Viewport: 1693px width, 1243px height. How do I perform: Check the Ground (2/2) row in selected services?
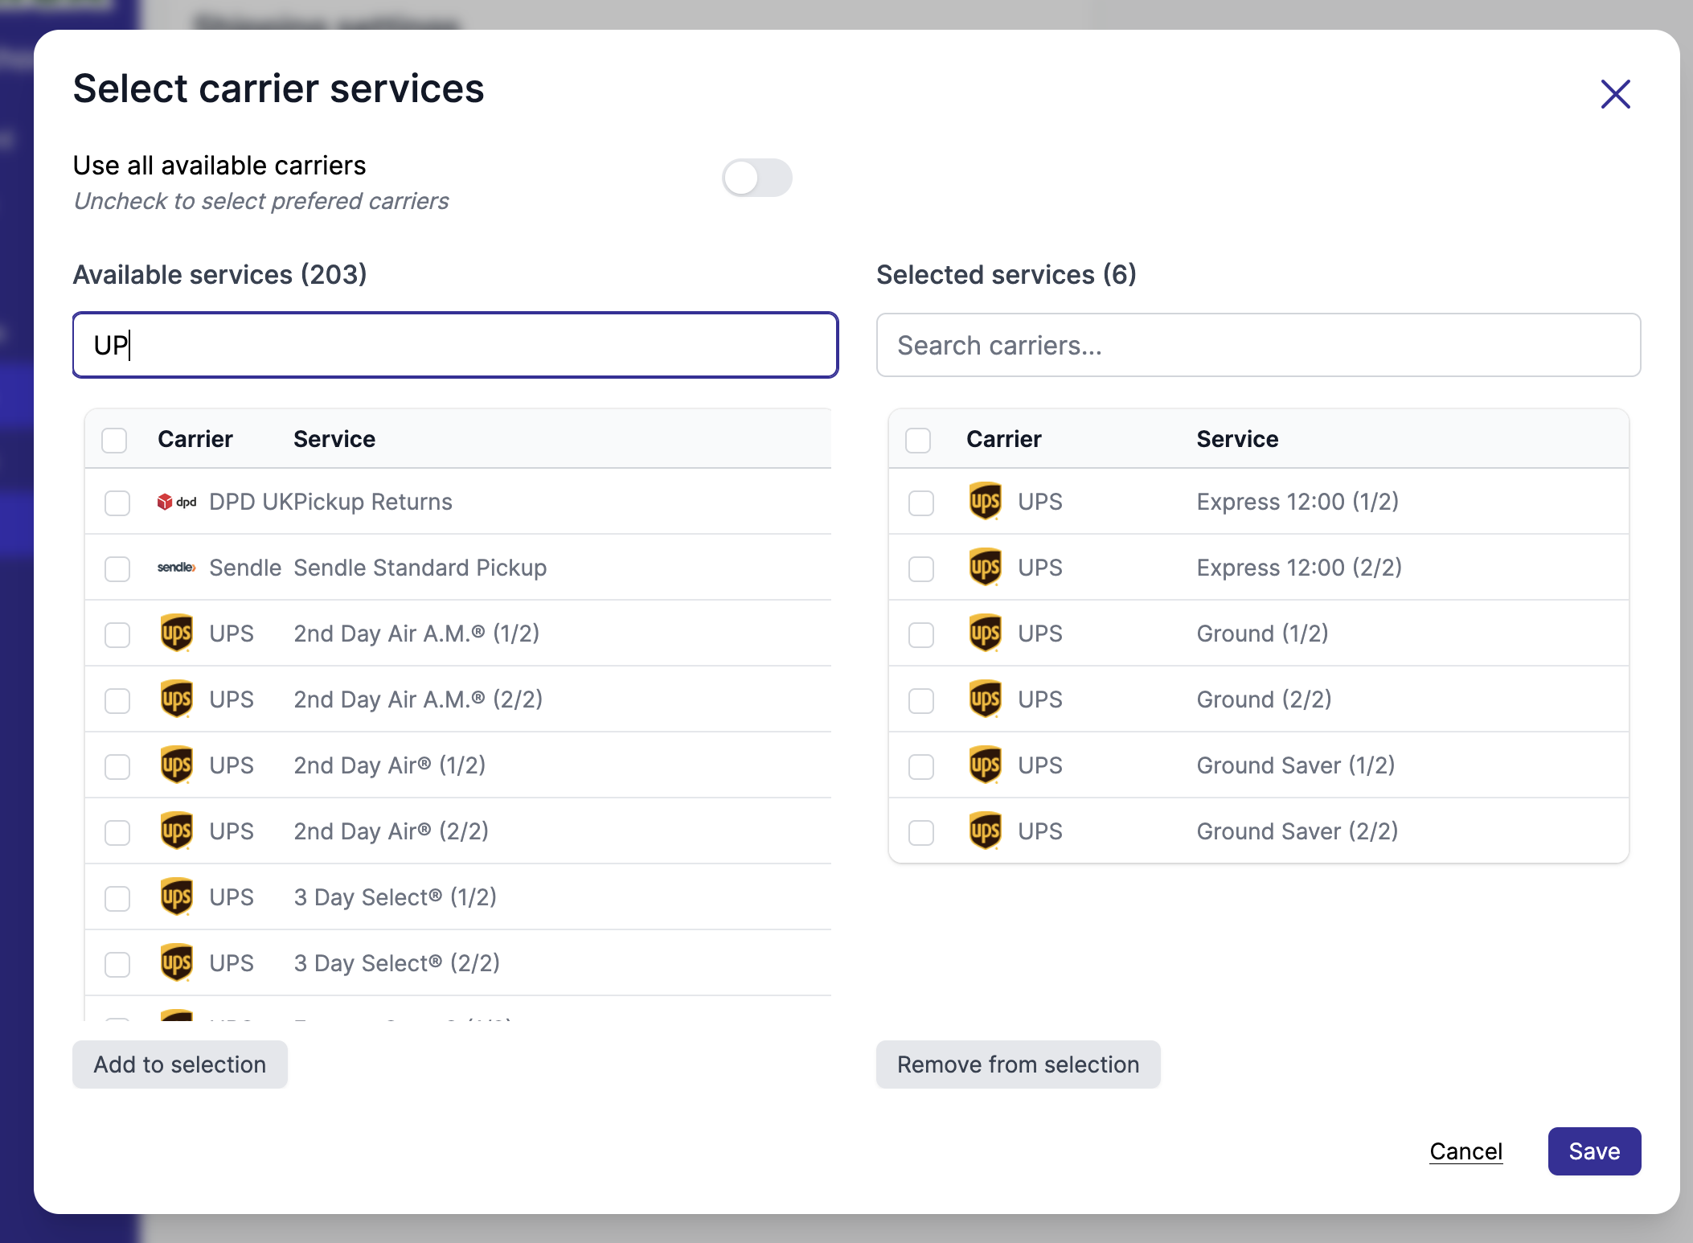(x=920, y=699)
